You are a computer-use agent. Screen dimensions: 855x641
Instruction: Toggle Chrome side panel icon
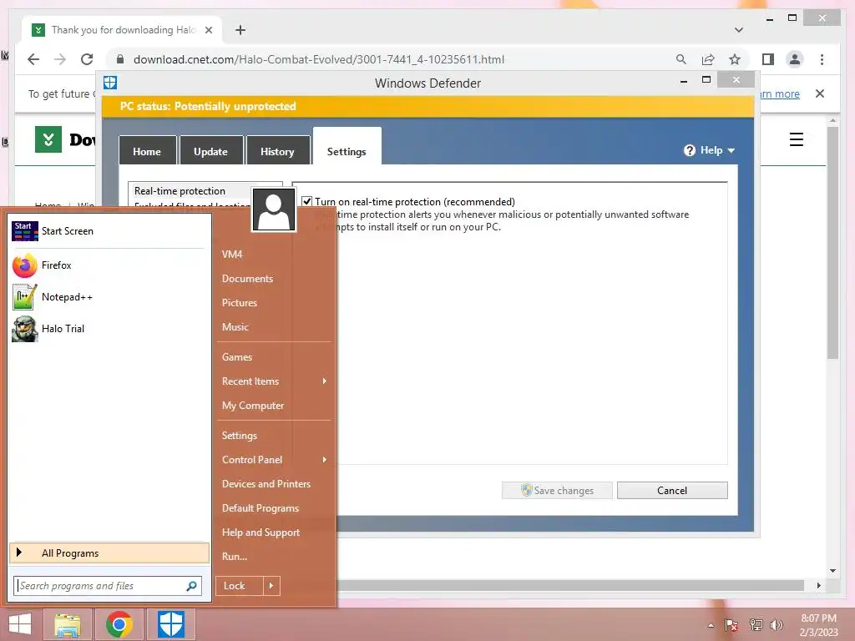[x=768, y=59]
